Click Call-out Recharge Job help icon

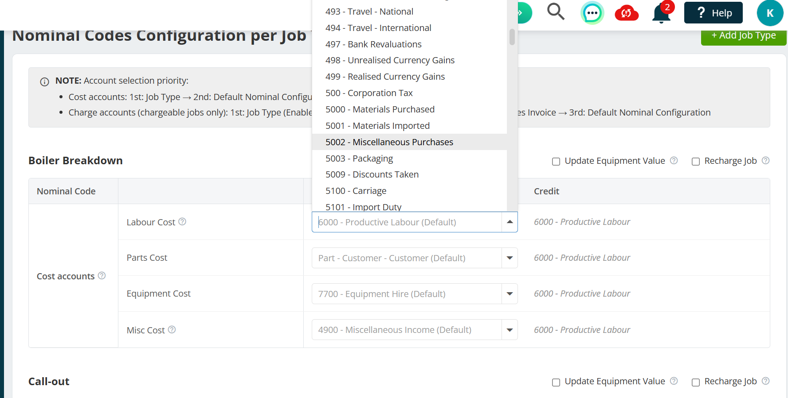[x=765, y=381]
